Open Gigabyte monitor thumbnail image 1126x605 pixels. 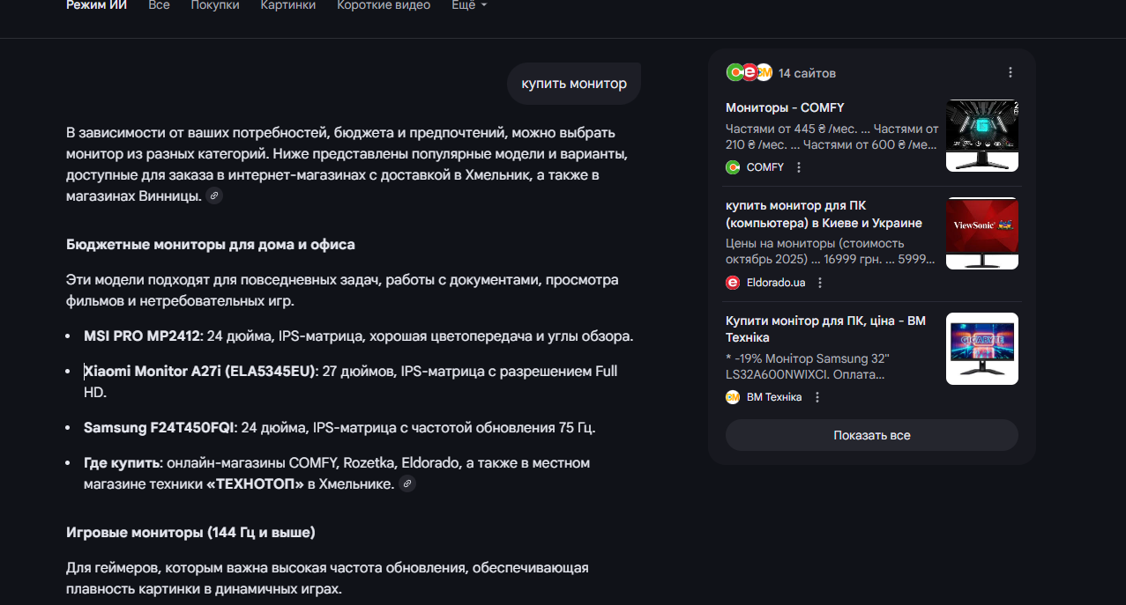[x=982, y=349]
